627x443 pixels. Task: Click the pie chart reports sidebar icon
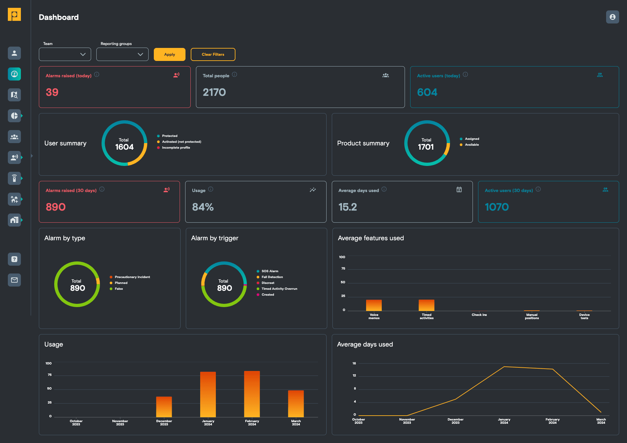[14, 116]
